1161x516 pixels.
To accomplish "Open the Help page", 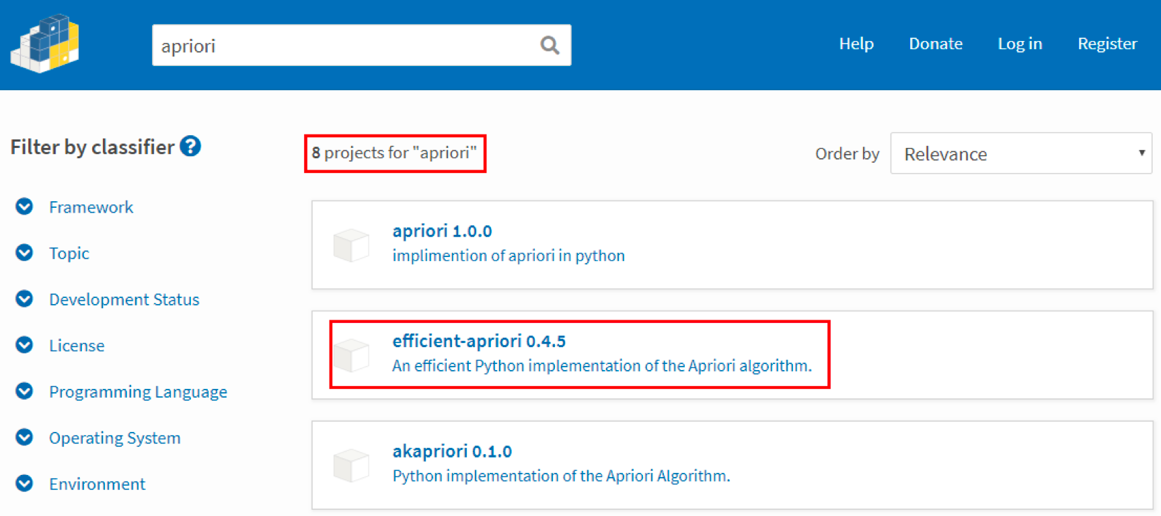I will pyautogui.click(x=856, y=44).
